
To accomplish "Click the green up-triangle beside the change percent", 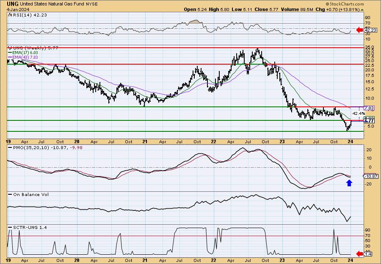I will pyautogui.click(x=362, y=10).
